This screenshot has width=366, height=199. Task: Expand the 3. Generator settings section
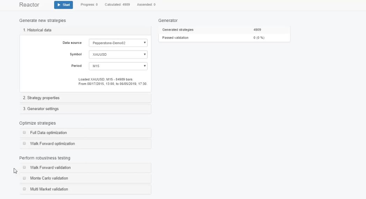point(41,109)
